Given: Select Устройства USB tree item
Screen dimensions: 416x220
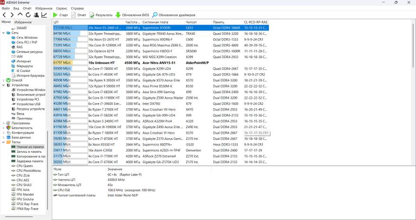Looking at the screenshot, I should [x=28, y=104].
